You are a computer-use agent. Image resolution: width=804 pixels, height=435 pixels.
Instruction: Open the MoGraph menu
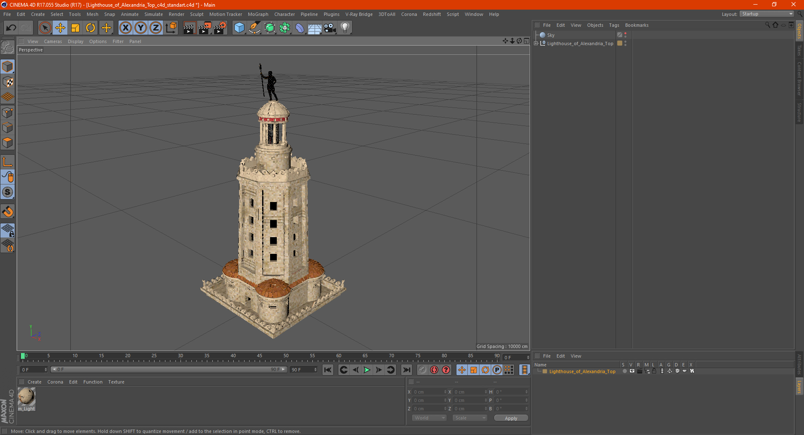258,14
